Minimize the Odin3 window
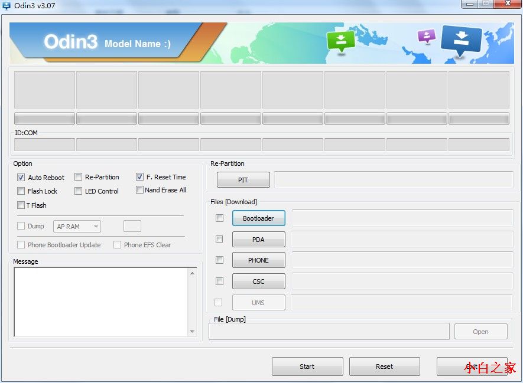Image resolution: width=523 pixels, height=383 pixels. coord(470,4)
